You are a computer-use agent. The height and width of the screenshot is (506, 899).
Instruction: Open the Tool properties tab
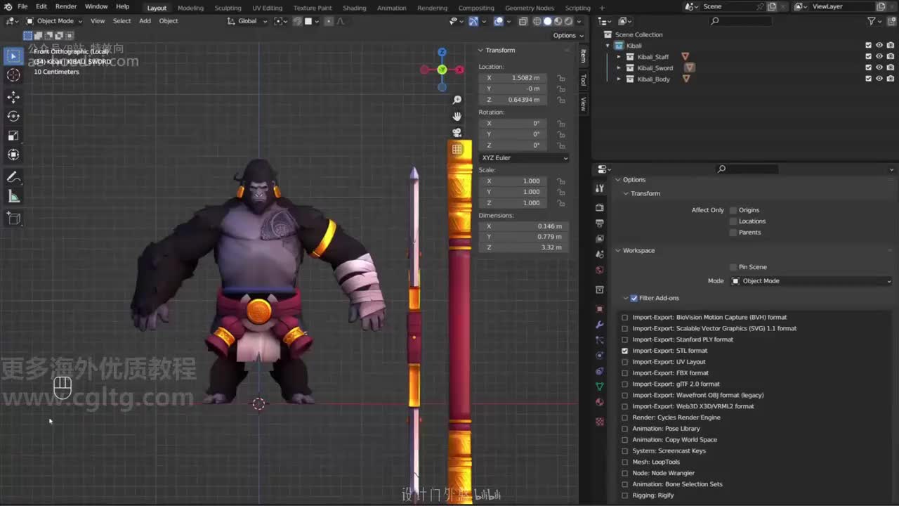tap(600, 188)
